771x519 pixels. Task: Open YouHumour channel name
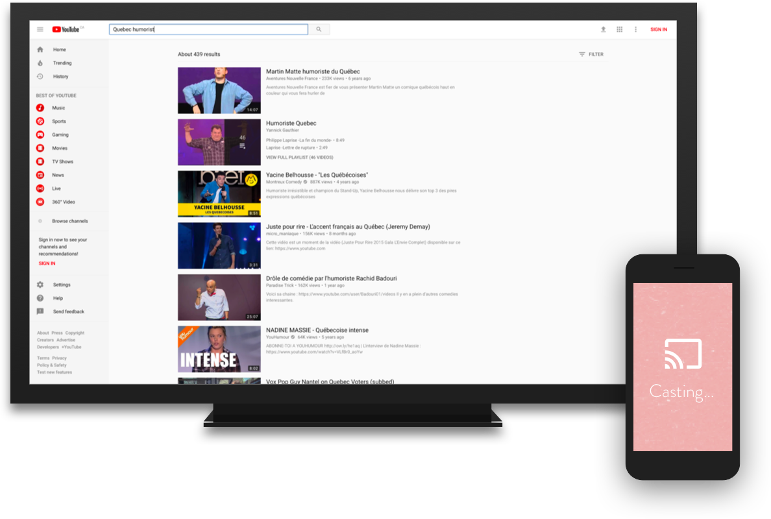click(x=278, y=337)
